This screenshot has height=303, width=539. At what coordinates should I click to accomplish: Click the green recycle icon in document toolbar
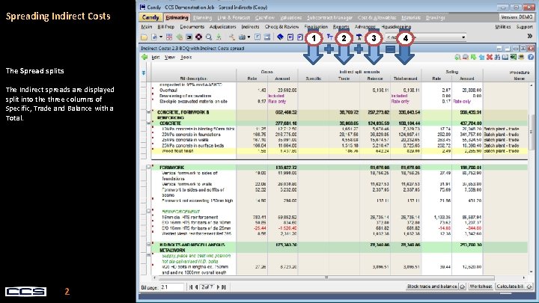tap(457, 58)
